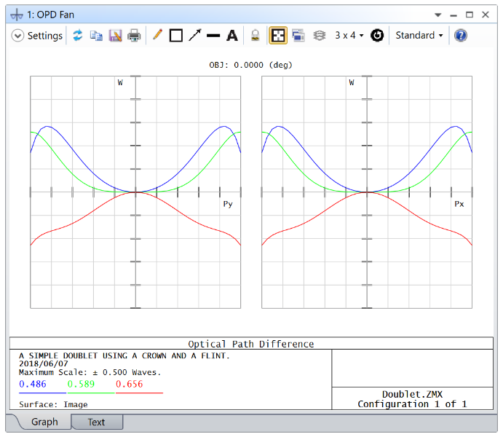503x437 pixels.
Task: Select the rectangle drawing tool
Action: 175,36
